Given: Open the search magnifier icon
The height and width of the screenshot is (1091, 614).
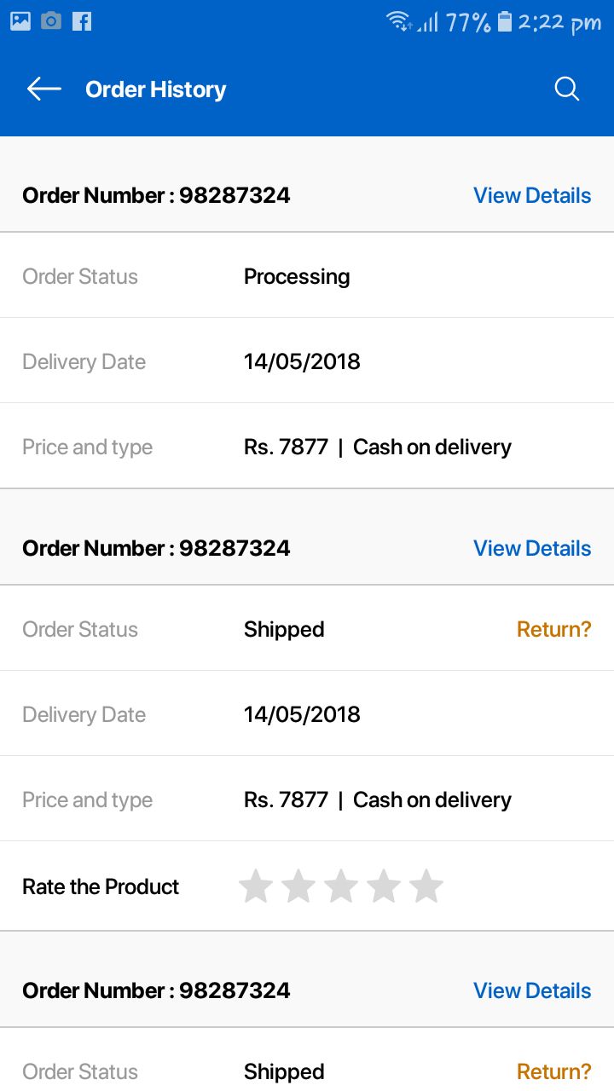Looking at the screenshot, I should [567, 89].
